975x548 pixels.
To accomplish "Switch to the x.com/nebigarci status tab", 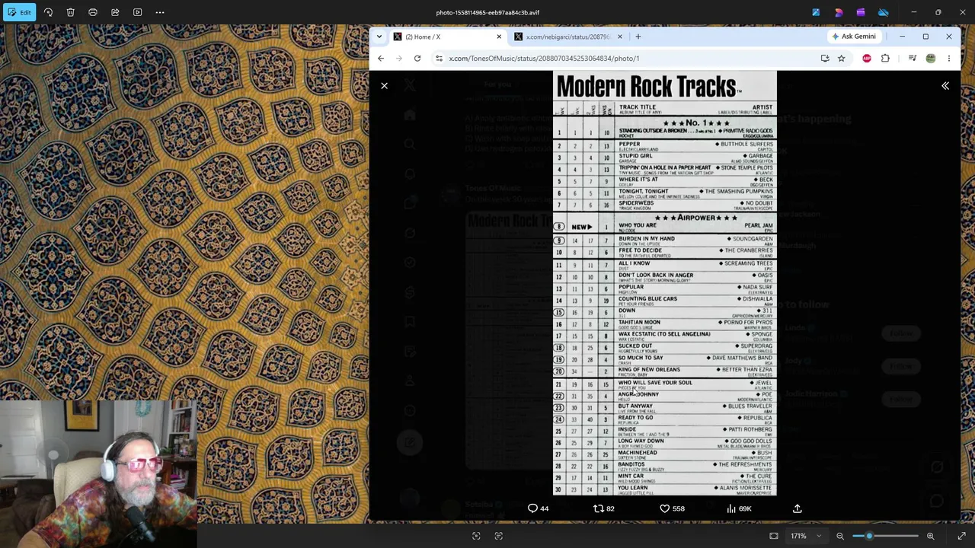I will pyautogui.click(x=568, y=37).
